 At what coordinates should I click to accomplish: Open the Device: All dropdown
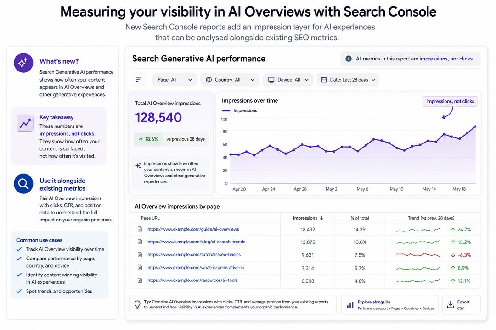[x=288, y=80]
